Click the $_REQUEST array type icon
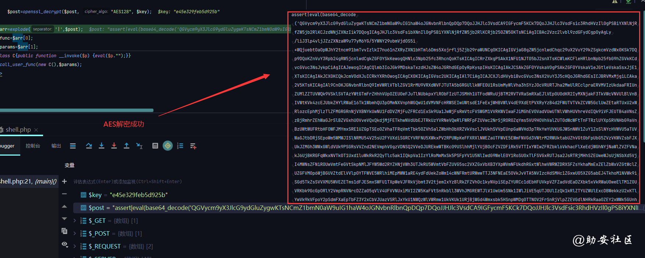This screenshot has height=258, width=645. click(84, 246)
